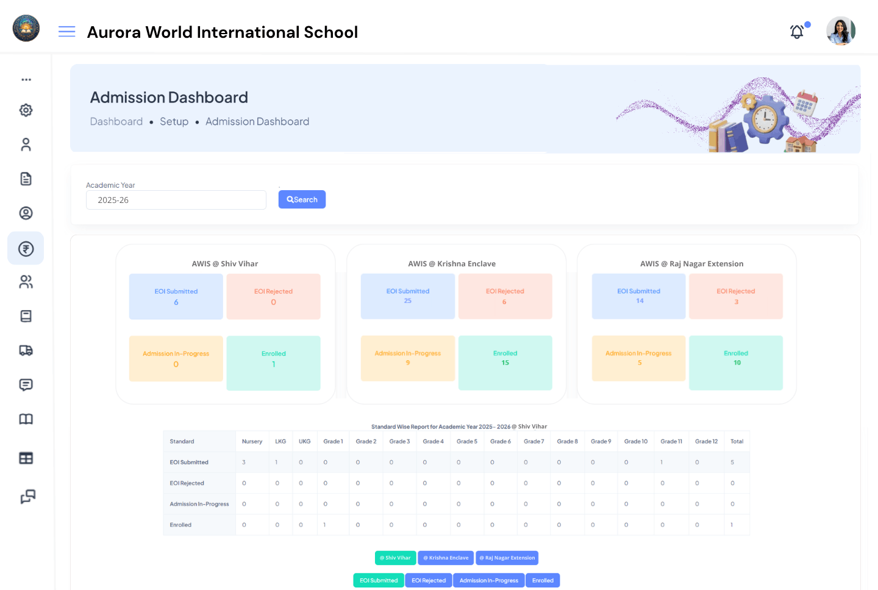The width and height of the screenshot is (878, 590).
Task: Toggle the Krishna Enclave branch filter
Action: (x=446, y=558)
